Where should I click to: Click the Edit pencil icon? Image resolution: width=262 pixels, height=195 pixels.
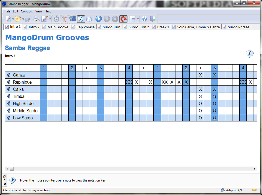45,19
